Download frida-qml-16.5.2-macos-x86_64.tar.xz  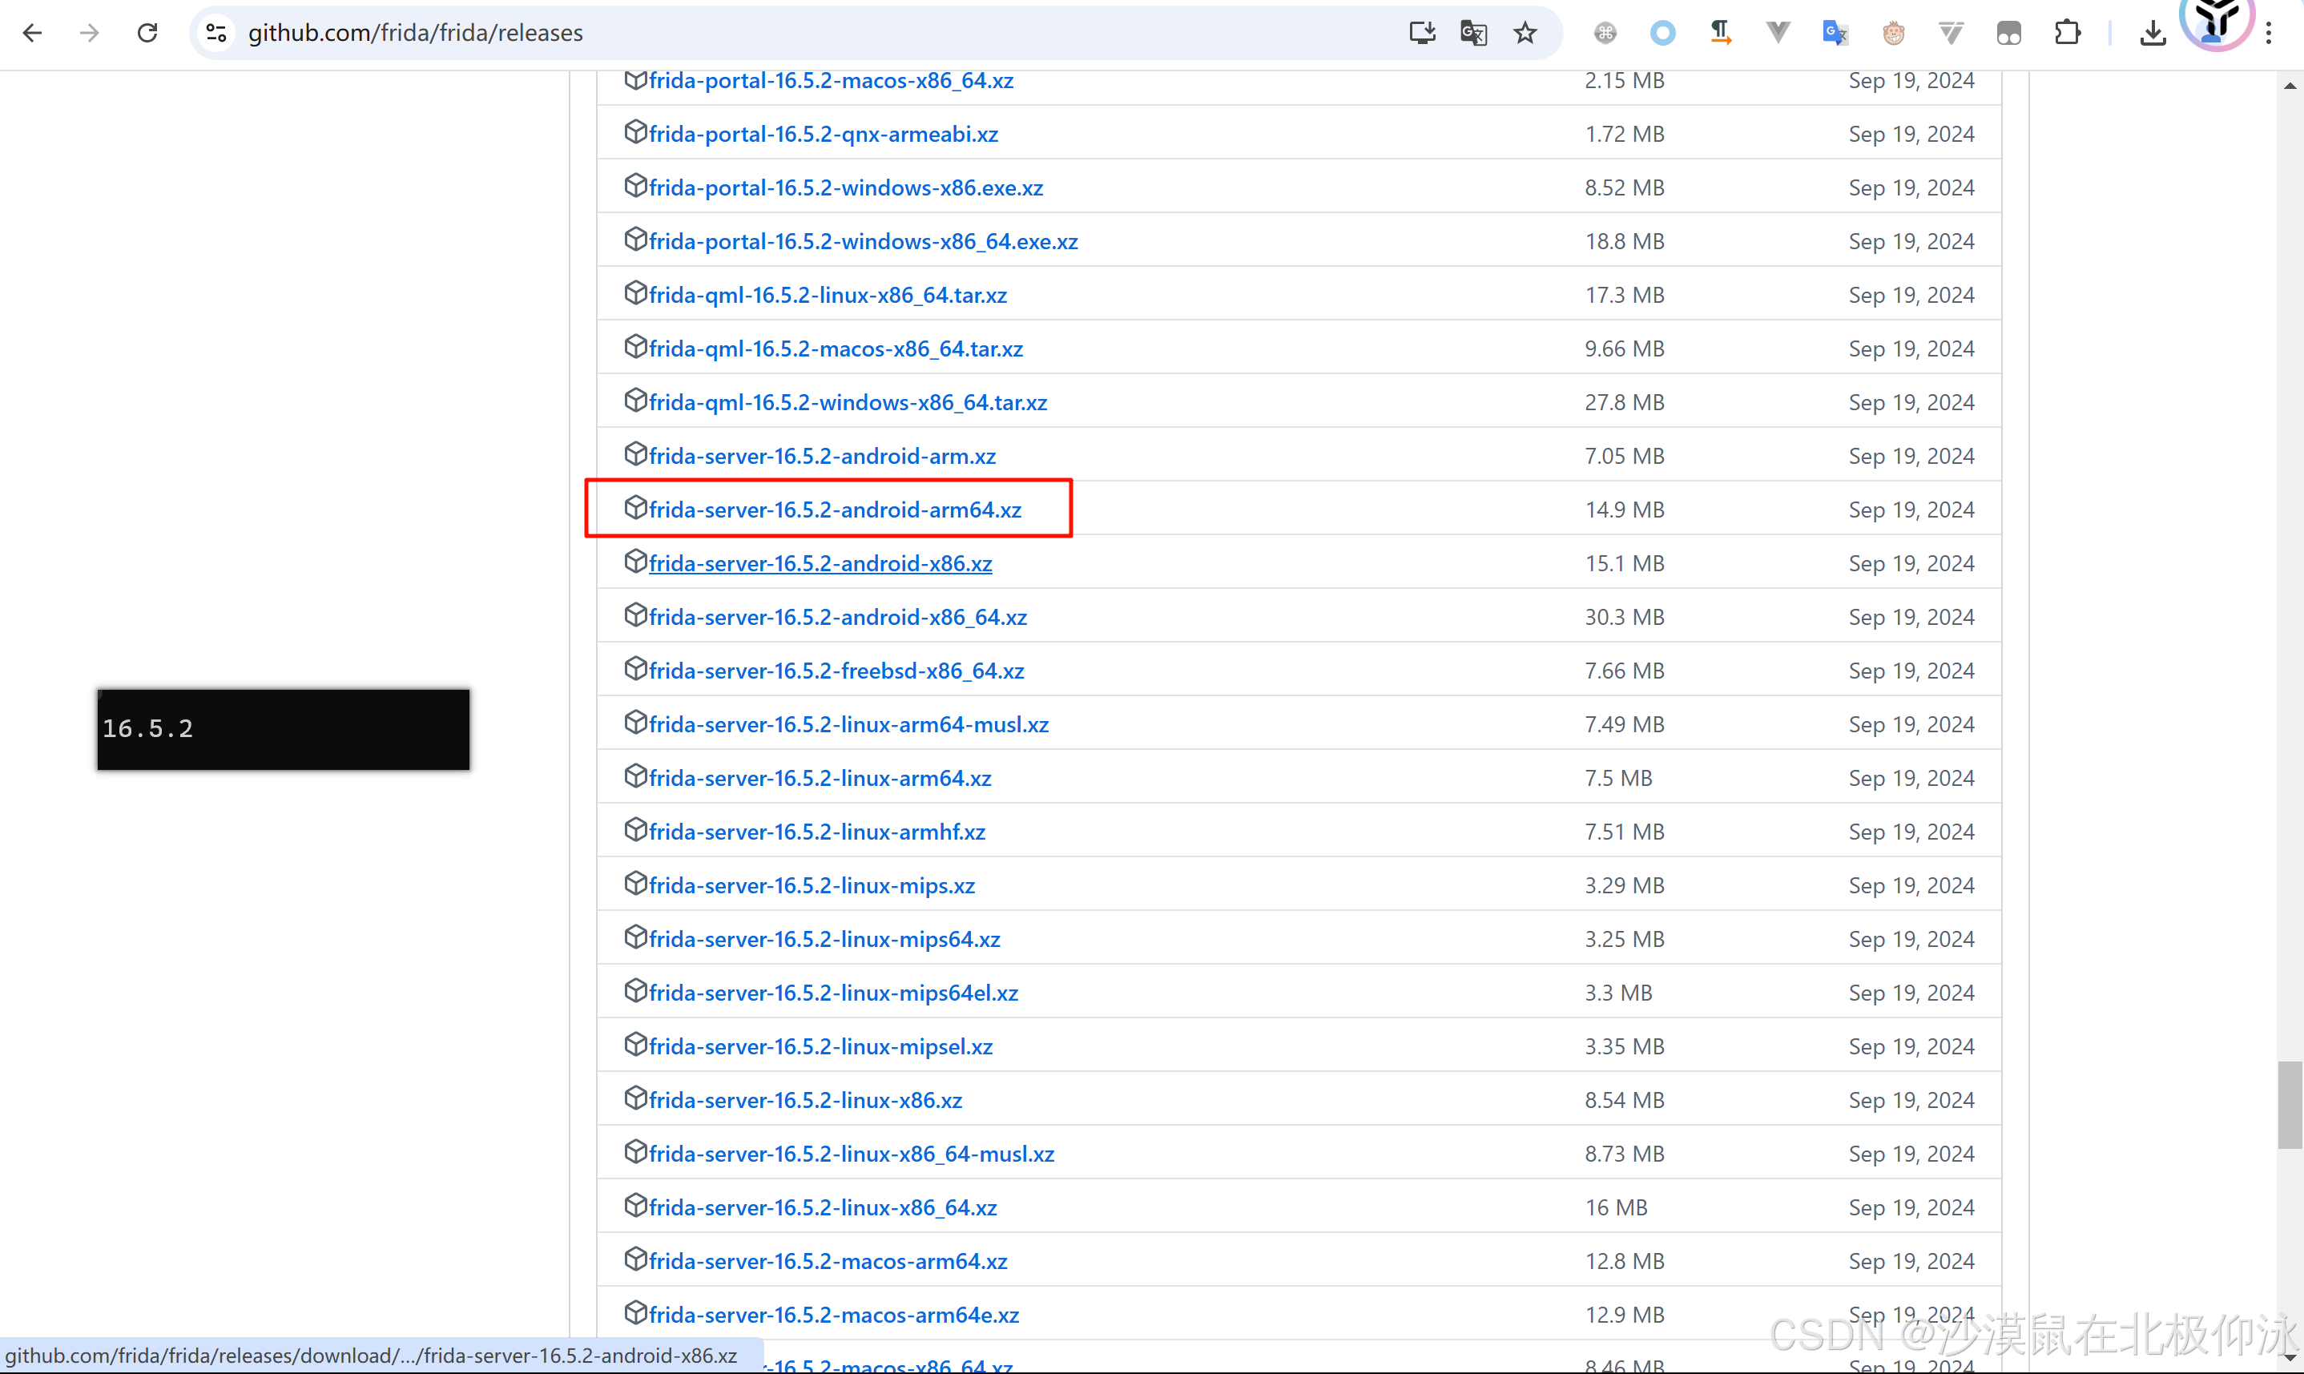[835, 349]
